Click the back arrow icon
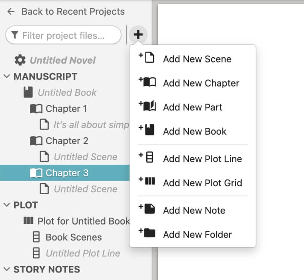This screenshot has width=304, height=280. pyautogui.click(x=11, y=11)
